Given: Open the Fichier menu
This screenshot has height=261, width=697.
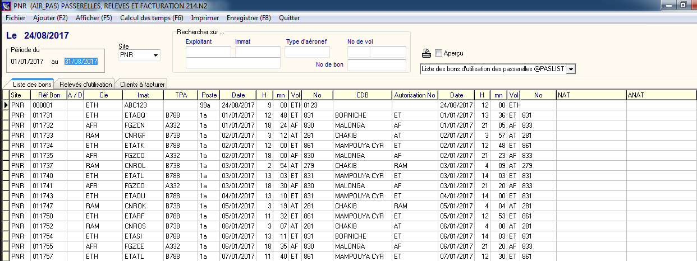Looking at the screenshot, I should (x=15, y=18).
